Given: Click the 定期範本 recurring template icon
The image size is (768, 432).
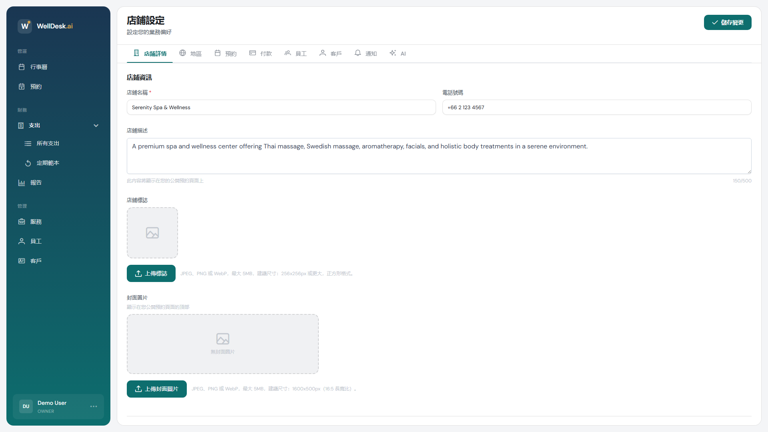Looking at the screenshot, I should [x=28, y=163].
